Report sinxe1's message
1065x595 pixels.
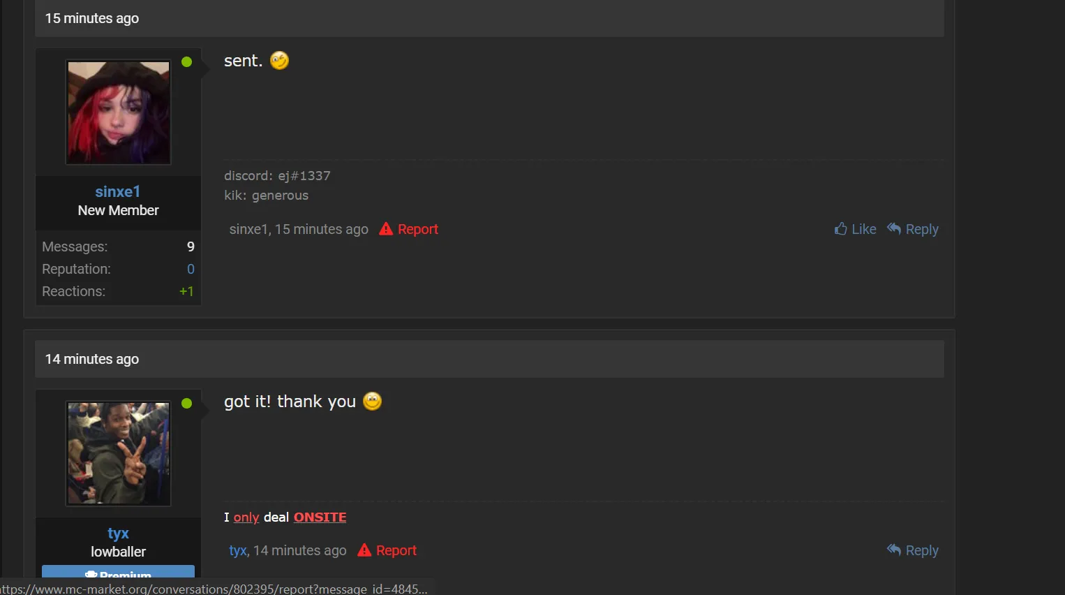click(418, 229)
